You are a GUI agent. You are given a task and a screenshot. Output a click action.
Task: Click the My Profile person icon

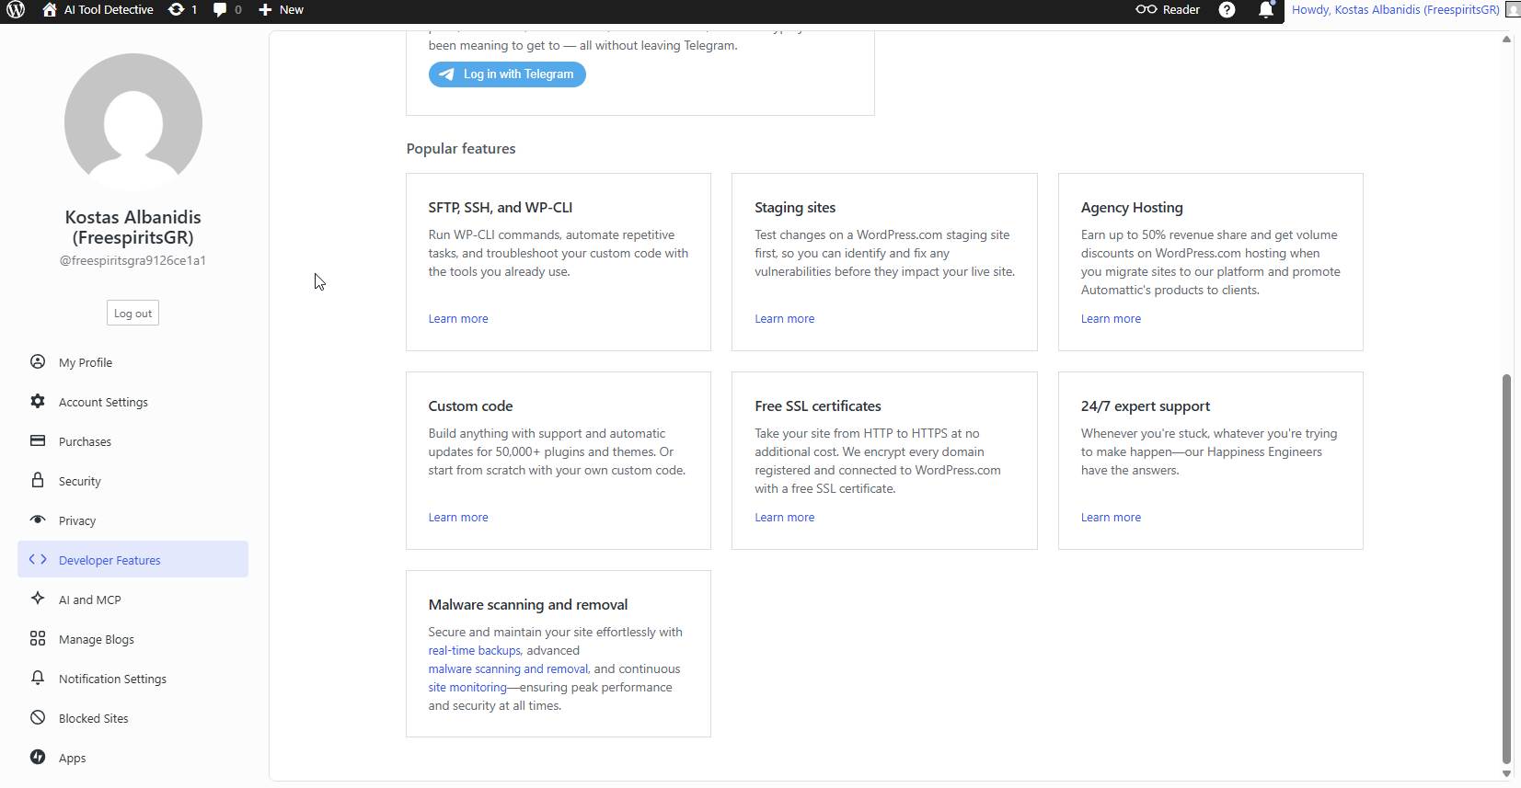coord(38,361)
